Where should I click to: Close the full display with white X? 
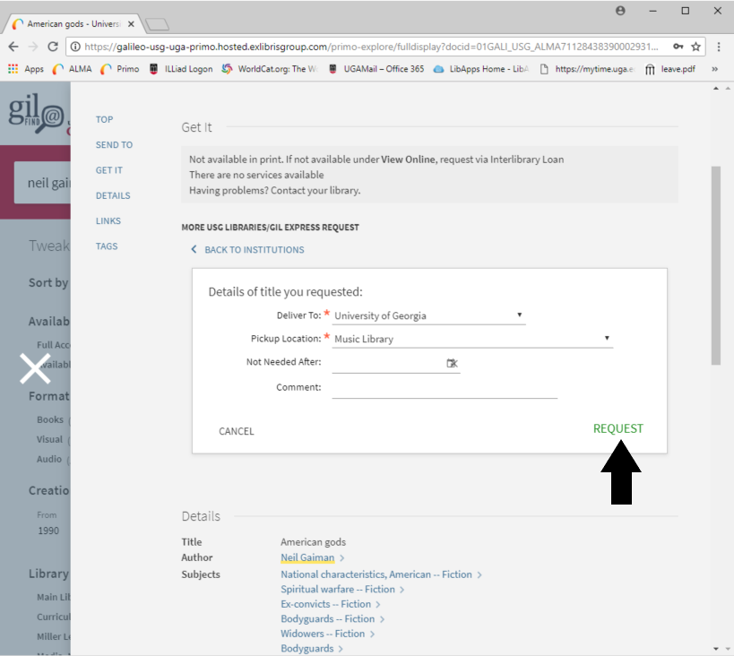(35, 368)
